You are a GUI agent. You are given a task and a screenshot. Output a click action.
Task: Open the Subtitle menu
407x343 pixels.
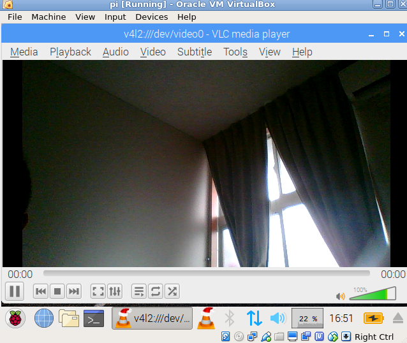click(195, 52)
